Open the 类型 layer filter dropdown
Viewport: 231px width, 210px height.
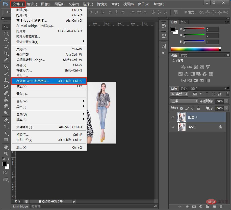click(x=179, y=94)
